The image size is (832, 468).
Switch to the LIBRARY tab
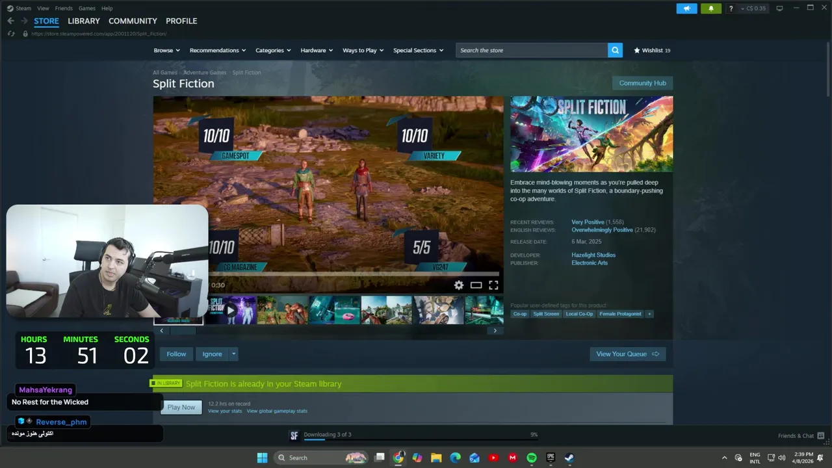84,21
